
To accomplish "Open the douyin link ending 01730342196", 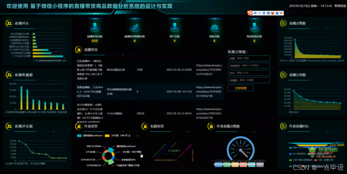I will [209, 92].
